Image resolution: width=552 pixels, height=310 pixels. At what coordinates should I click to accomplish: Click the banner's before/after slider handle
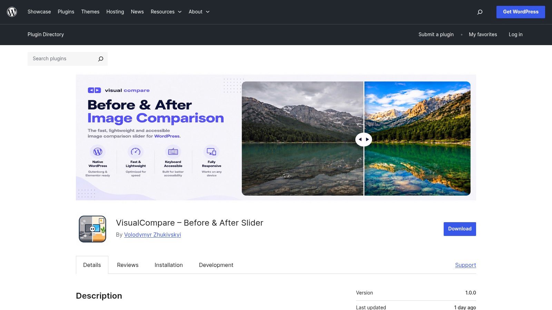(x=364, y=139)
